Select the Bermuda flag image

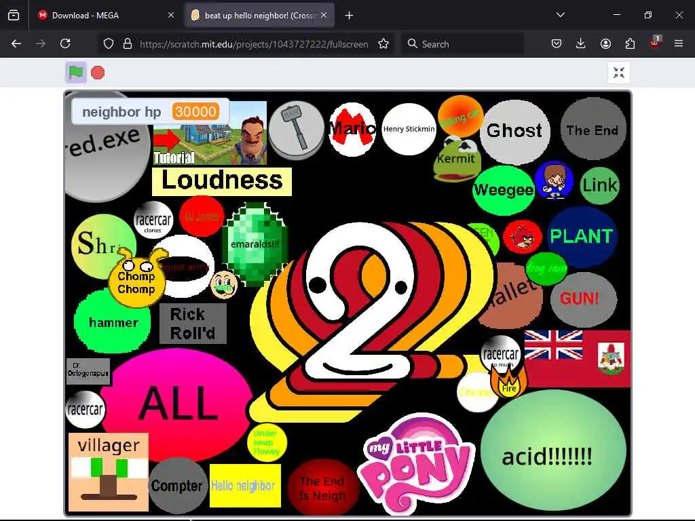(x=578, y=359)
